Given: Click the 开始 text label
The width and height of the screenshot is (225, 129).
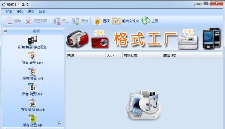Looking at the screenshot, I should pyautogui.click(x=84, y=21).
